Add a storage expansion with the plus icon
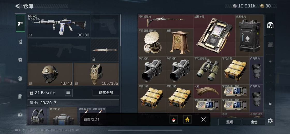 (270, 61)
